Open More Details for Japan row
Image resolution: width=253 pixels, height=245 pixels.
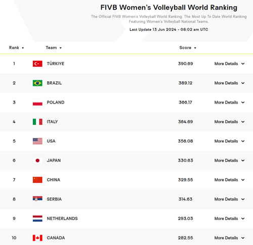click(229, 161)
